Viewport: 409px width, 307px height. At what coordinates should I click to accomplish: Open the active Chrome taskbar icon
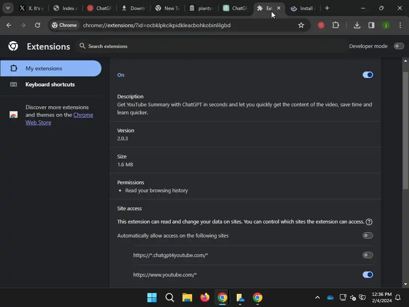pos(222,297)
